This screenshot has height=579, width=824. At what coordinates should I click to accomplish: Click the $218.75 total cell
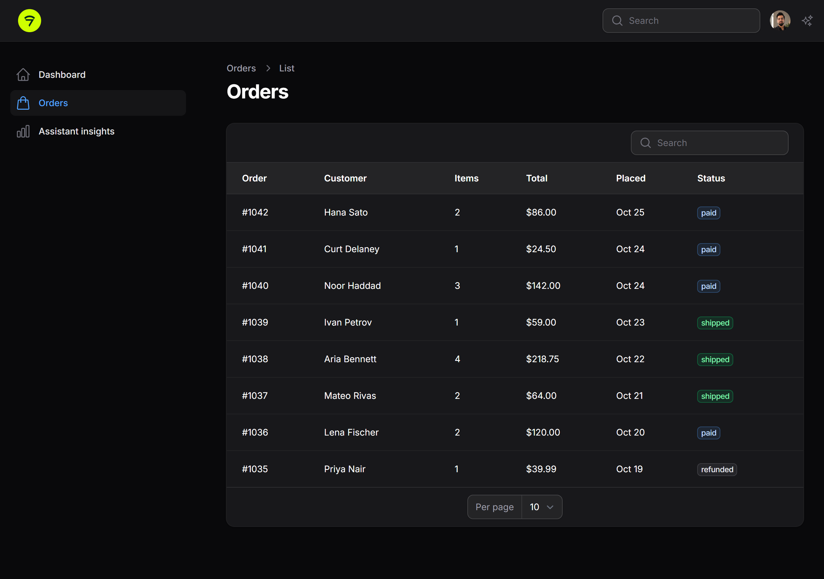(x=543, y=359)
